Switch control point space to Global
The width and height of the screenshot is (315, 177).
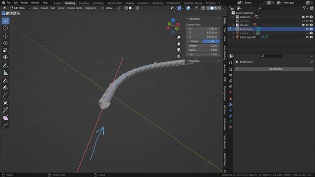point(194,41)
